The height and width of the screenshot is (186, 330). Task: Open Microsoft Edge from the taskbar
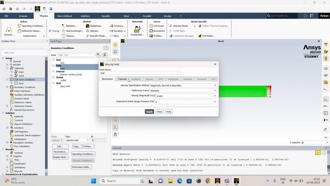click(x=179, y=181)
